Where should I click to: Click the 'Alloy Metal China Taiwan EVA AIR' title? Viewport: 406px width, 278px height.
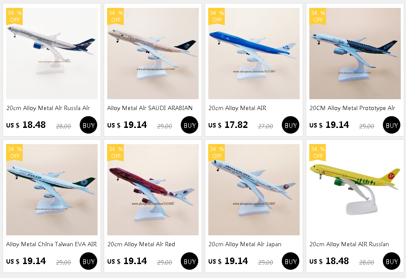pos(51,244)
